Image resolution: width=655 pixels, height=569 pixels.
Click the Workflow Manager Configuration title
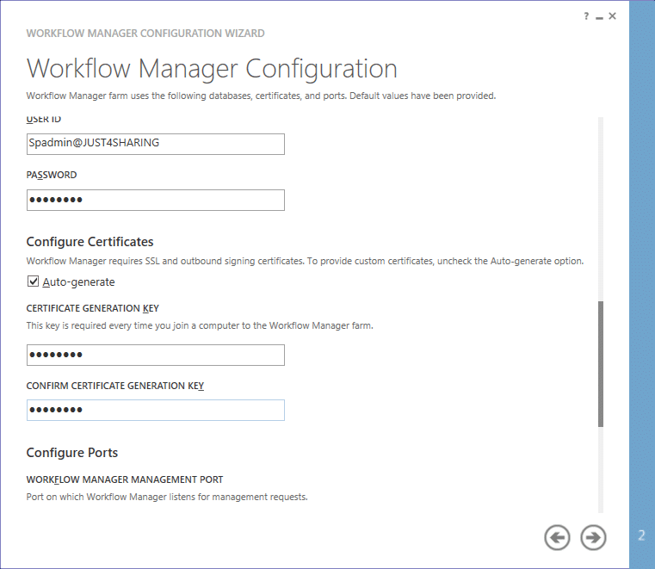pyautogui.click(x=212, y=69)
